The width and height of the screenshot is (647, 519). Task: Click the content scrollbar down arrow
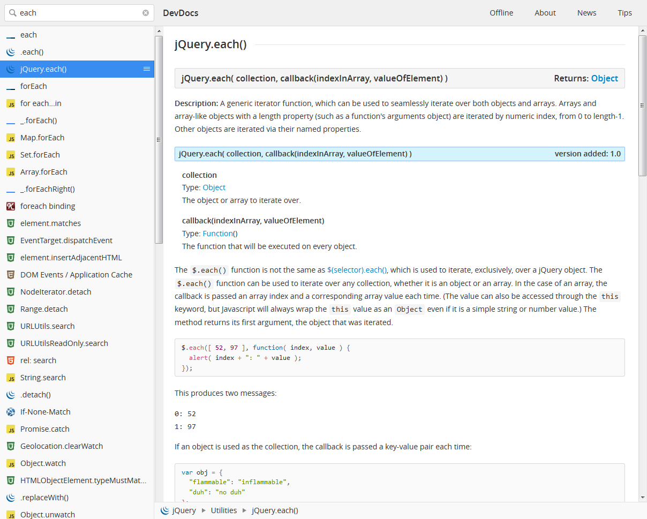tap(643, 498)
